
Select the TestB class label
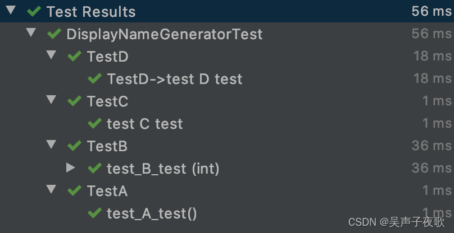pos(107,146)
